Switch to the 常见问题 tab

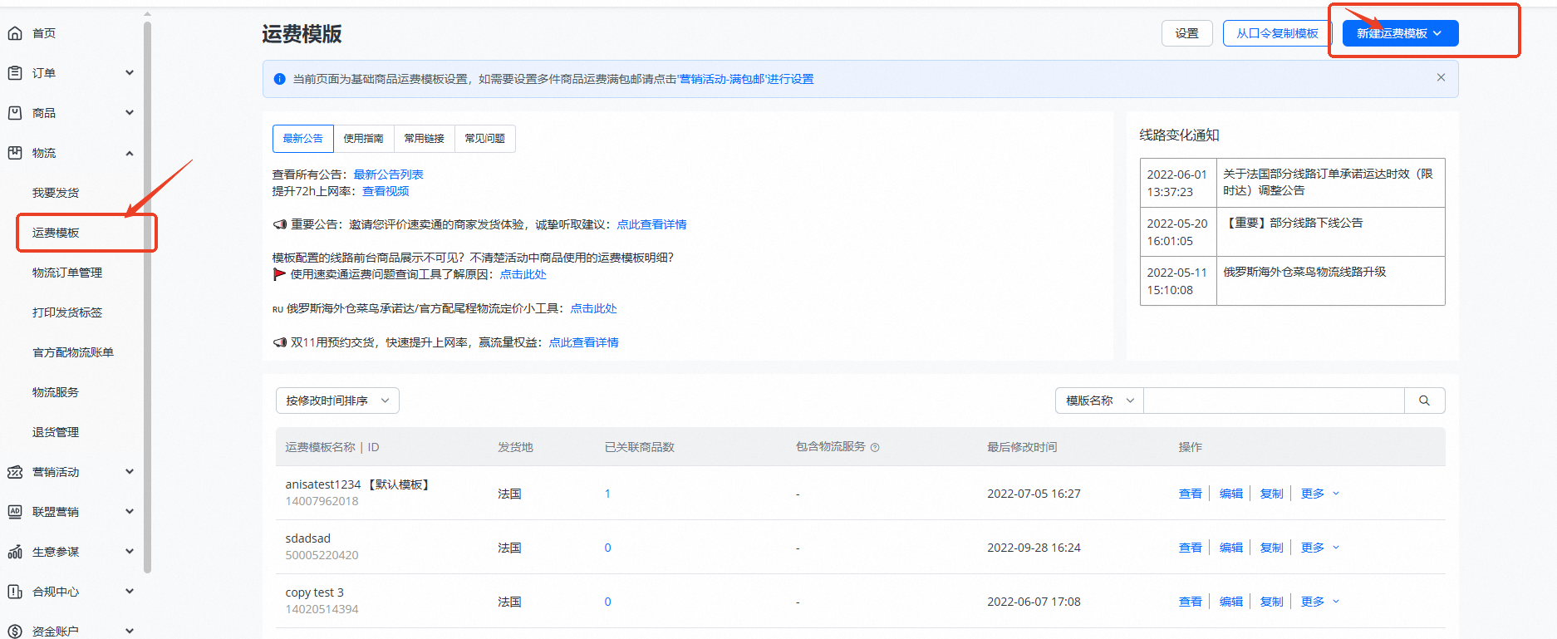point(484,139)
